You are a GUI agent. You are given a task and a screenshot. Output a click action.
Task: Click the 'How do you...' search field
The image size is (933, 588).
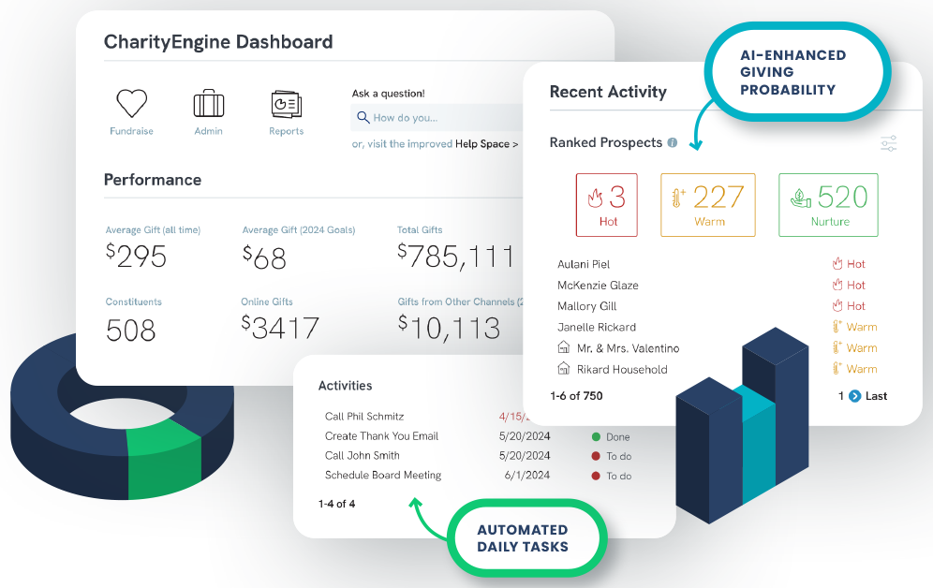click(x=440, y=118)
